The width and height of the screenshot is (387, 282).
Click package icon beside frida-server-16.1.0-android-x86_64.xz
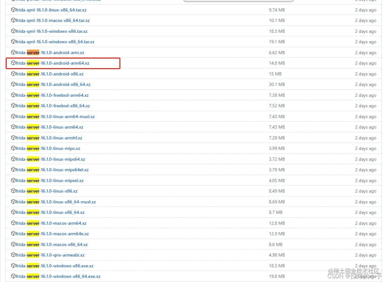[13, 84]
